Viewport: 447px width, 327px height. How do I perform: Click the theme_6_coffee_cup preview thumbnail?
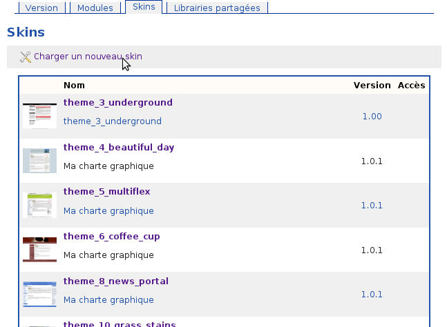[x=39, y=249]
